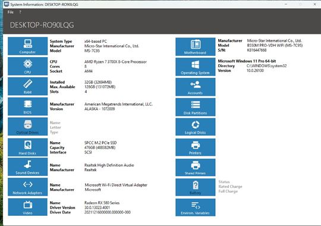321x226 pixels.
Task: Minimize the System Information window
Action: [x=286, y=4]
